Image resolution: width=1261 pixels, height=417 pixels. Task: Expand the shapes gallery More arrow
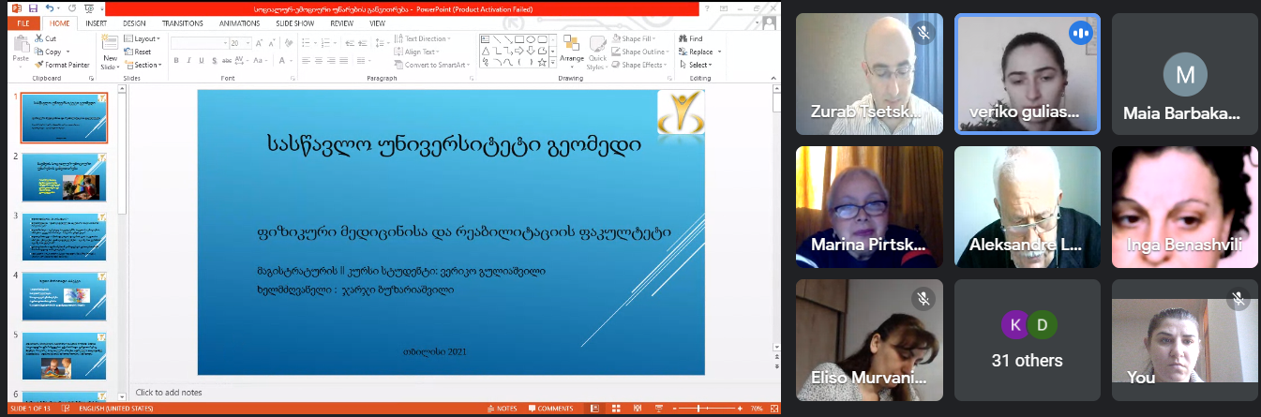[x=553, y=63]
